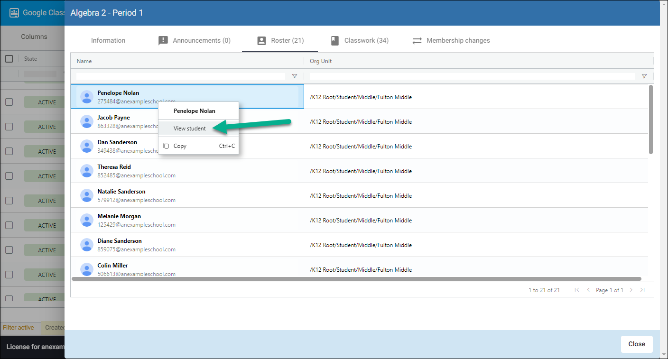
Task: Click Penelope Nolan header in context menu
Action: click(x=195, y=111)
